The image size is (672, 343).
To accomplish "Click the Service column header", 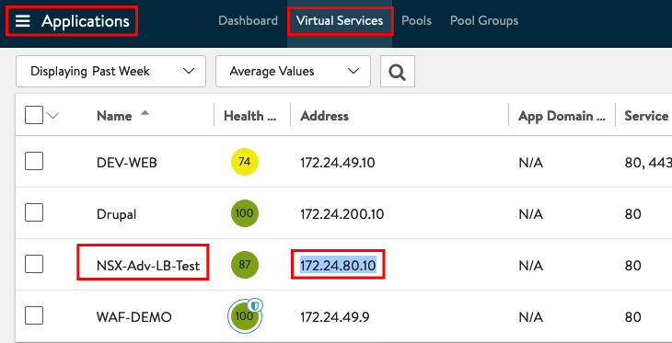I will [x=646, y=116].
